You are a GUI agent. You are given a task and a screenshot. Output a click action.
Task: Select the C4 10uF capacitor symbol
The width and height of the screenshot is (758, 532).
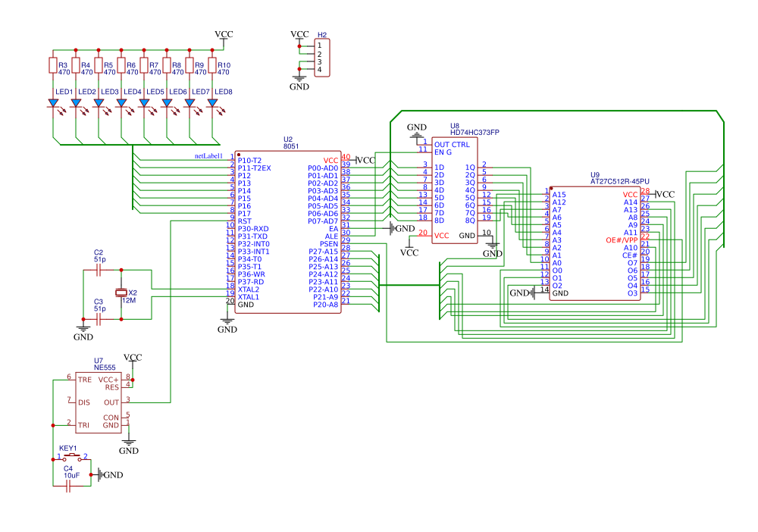coord(70,487)
